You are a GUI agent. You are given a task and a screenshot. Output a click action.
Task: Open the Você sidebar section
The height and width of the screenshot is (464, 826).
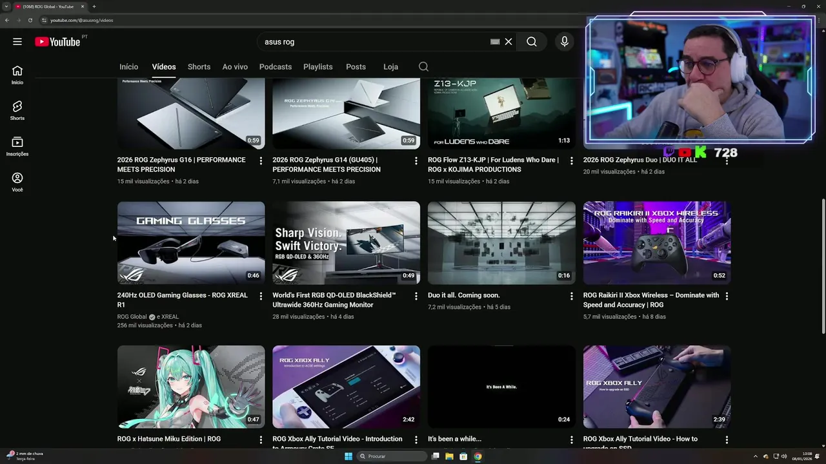[17, 182]
